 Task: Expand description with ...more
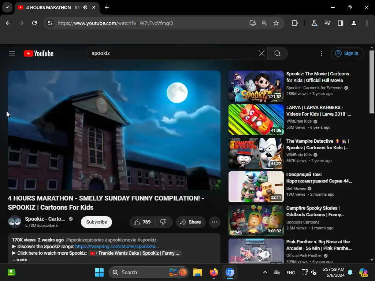pos(20,260)
